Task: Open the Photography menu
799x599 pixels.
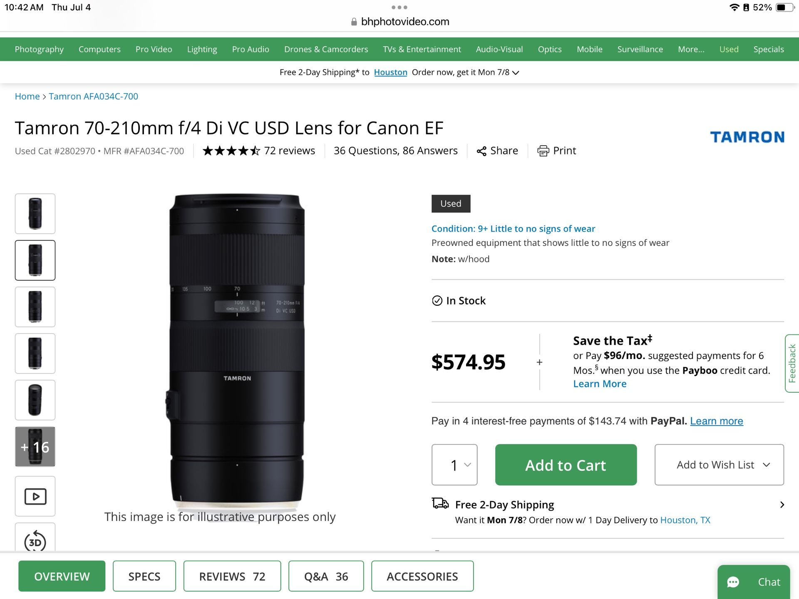Action: click(x=39, y=49)
